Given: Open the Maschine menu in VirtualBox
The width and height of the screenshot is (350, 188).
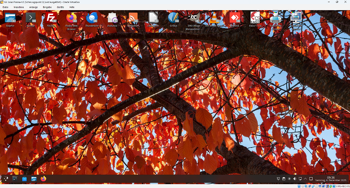Looking at the screenshot, I should pyautogui.click(x=19, y=7).
